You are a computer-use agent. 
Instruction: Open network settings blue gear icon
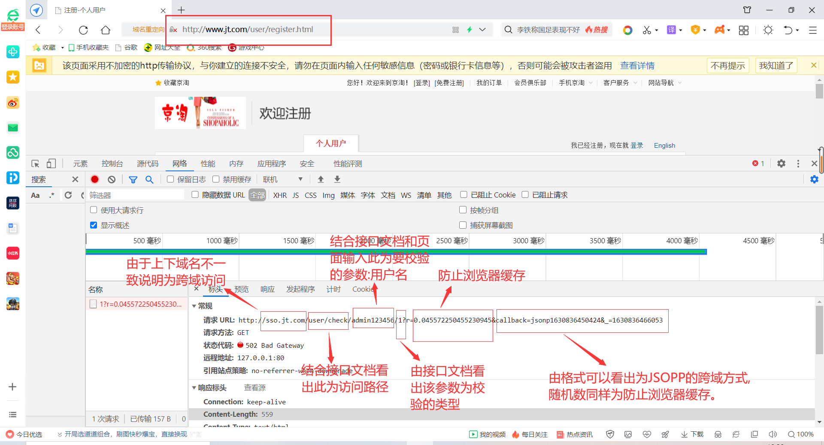coord(814,179)
